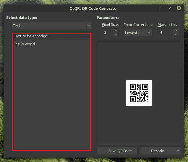
Task: Maximize the QtQR window
Action: pyautogui.click(x=171, y=9)
